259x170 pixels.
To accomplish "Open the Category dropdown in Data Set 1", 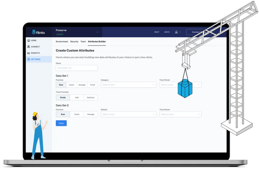I will [128, 85].
